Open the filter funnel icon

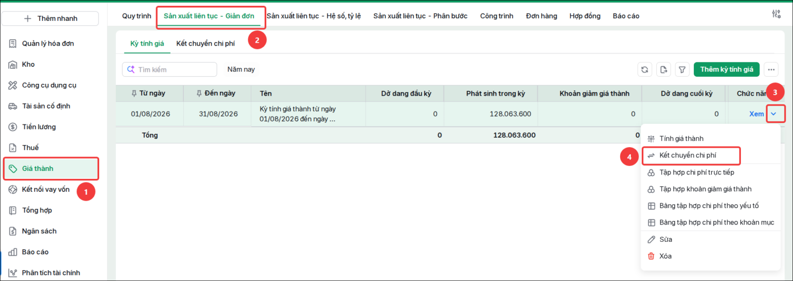[x=682, y=69]
